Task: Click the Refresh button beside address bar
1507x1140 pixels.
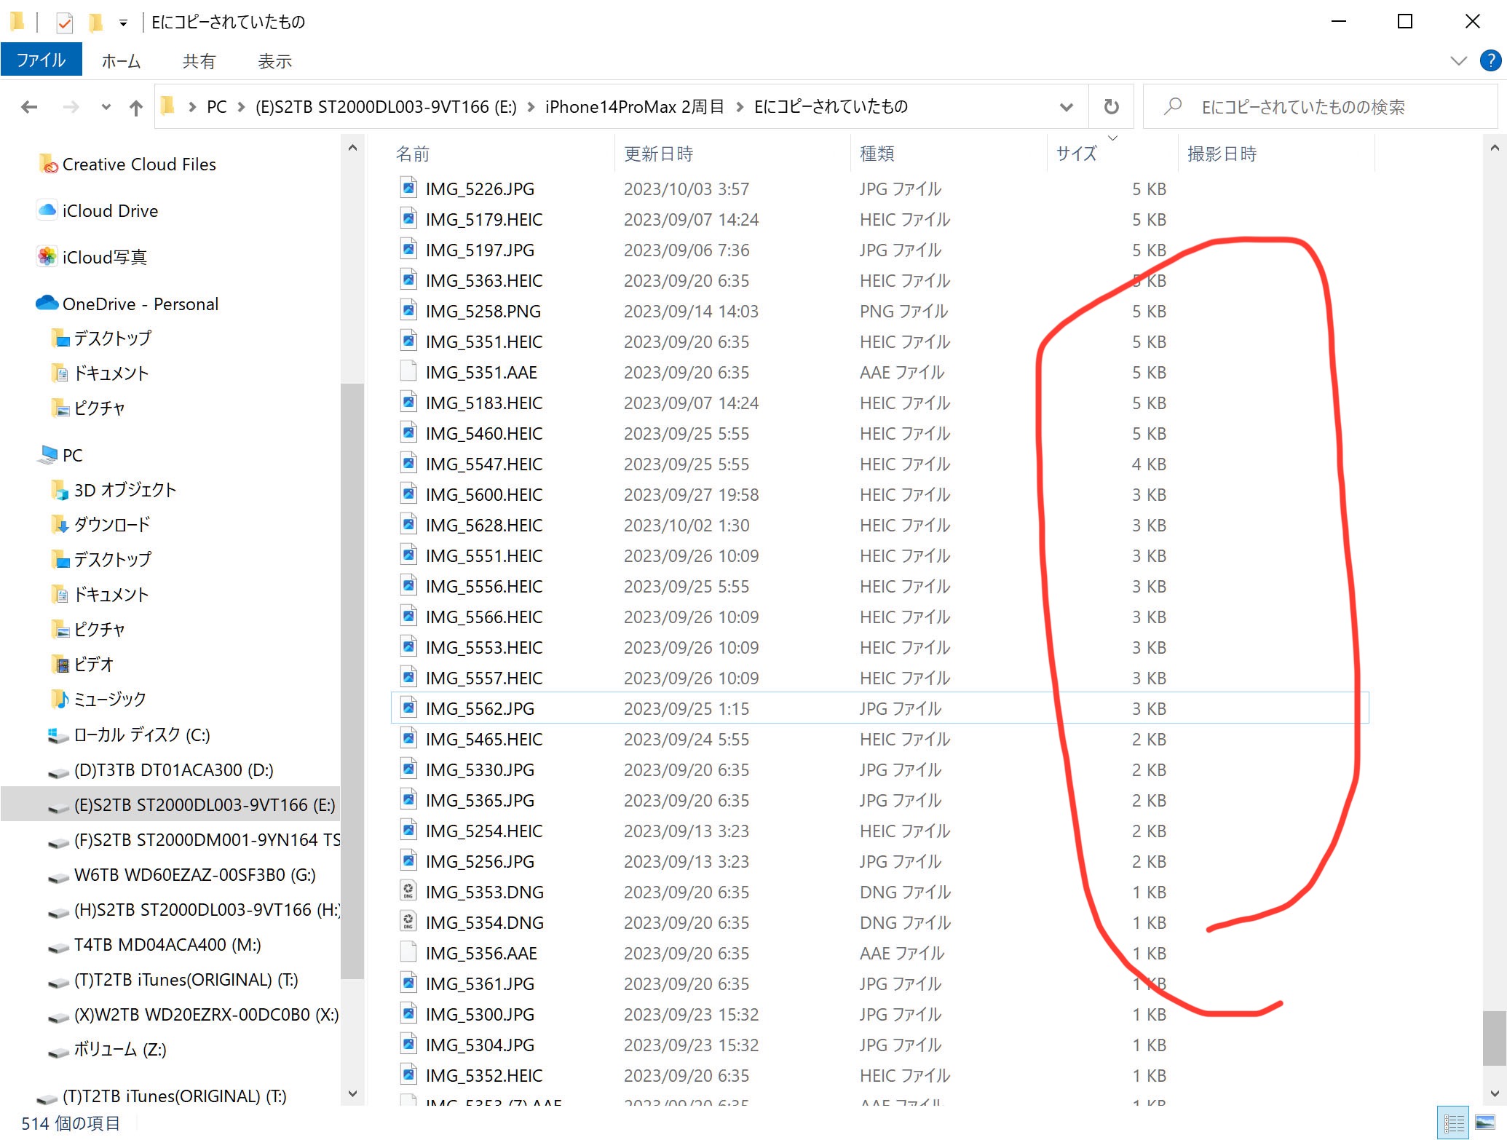Action: click(1111, 107)
